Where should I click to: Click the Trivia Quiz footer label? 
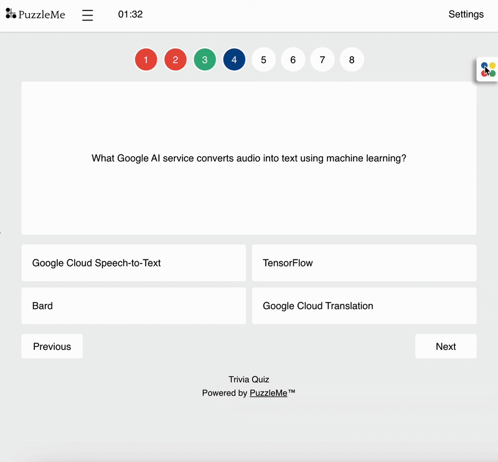249,379
